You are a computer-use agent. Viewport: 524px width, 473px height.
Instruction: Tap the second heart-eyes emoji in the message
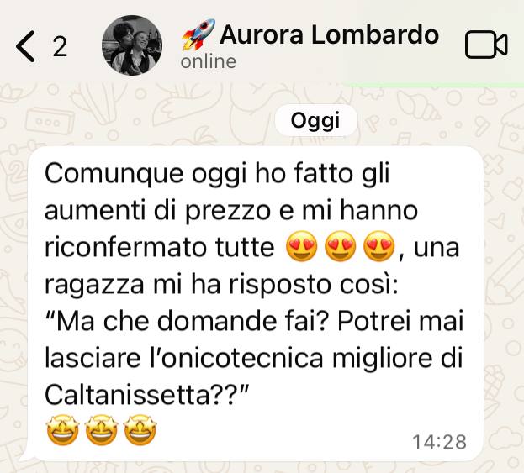(340, 246)
